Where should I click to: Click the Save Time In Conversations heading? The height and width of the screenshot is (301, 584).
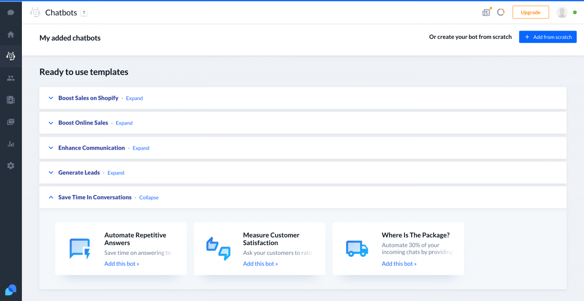click(x=95, y=197)
